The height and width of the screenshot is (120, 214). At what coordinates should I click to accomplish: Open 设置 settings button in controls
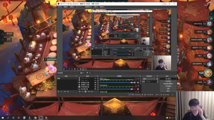tap(168, 89)
